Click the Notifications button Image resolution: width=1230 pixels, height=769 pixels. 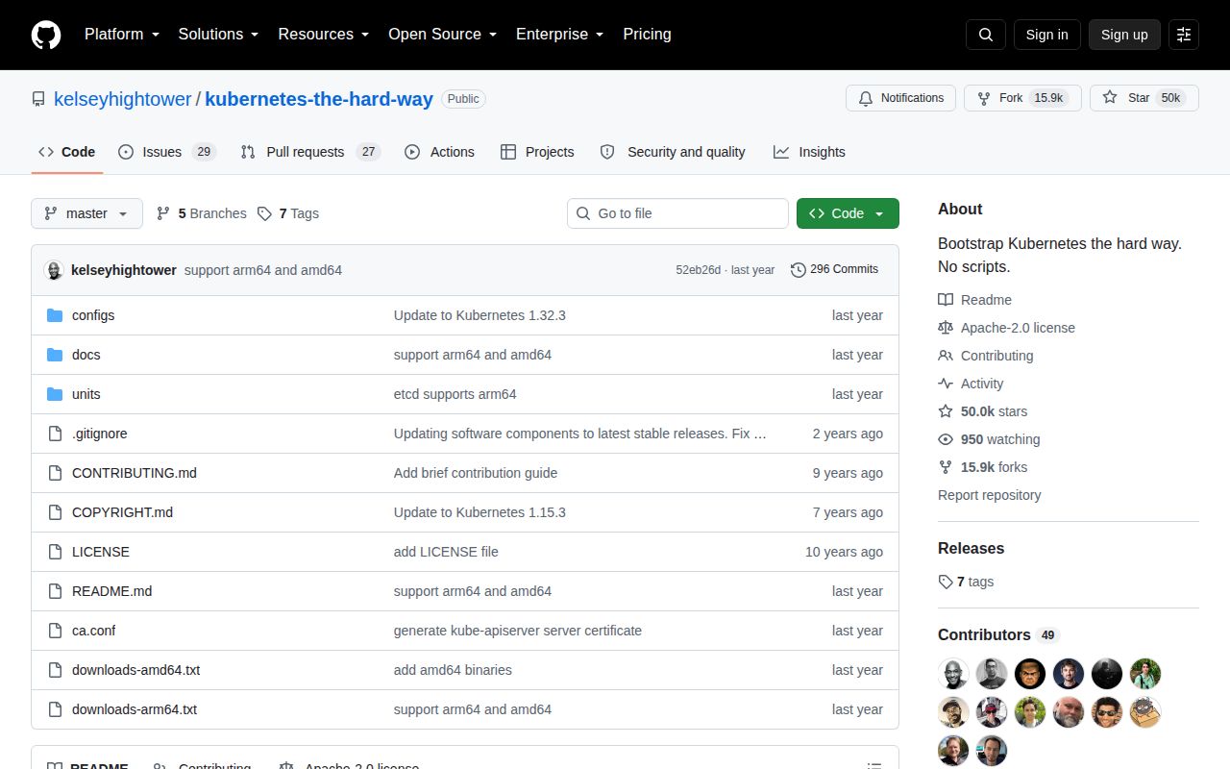pos(900,98)
